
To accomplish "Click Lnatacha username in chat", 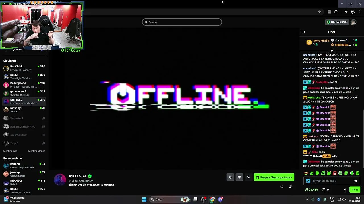I will (313, 137).
